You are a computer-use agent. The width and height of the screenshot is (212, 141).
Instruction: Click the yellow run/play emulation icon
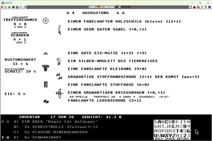(x=6, y=7)
